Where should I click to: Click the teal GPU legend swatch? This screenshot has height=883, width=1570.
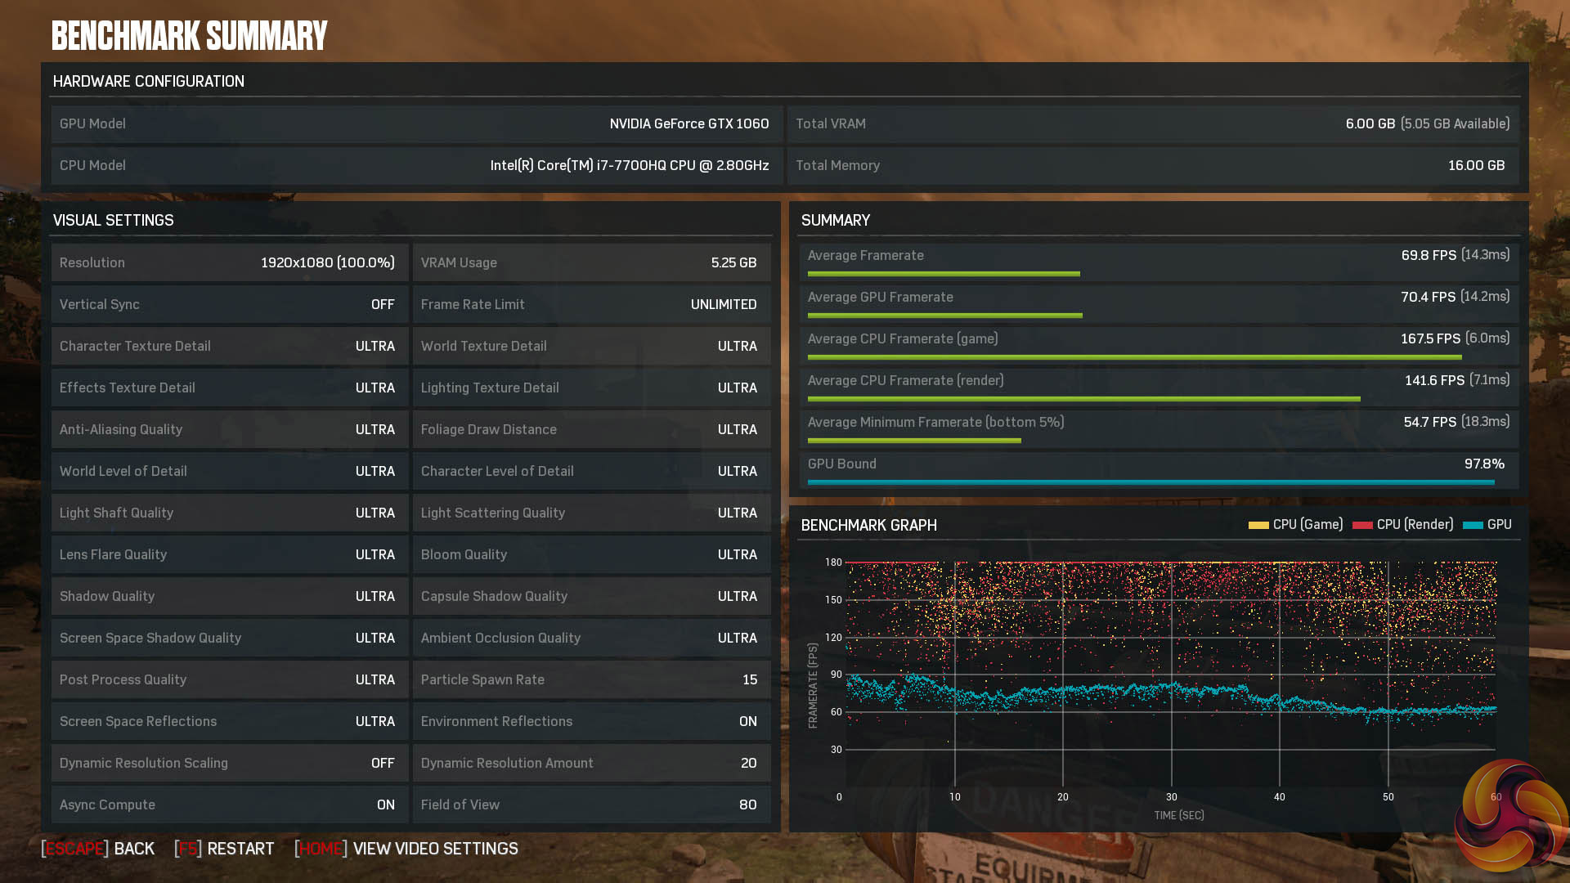1473,525
